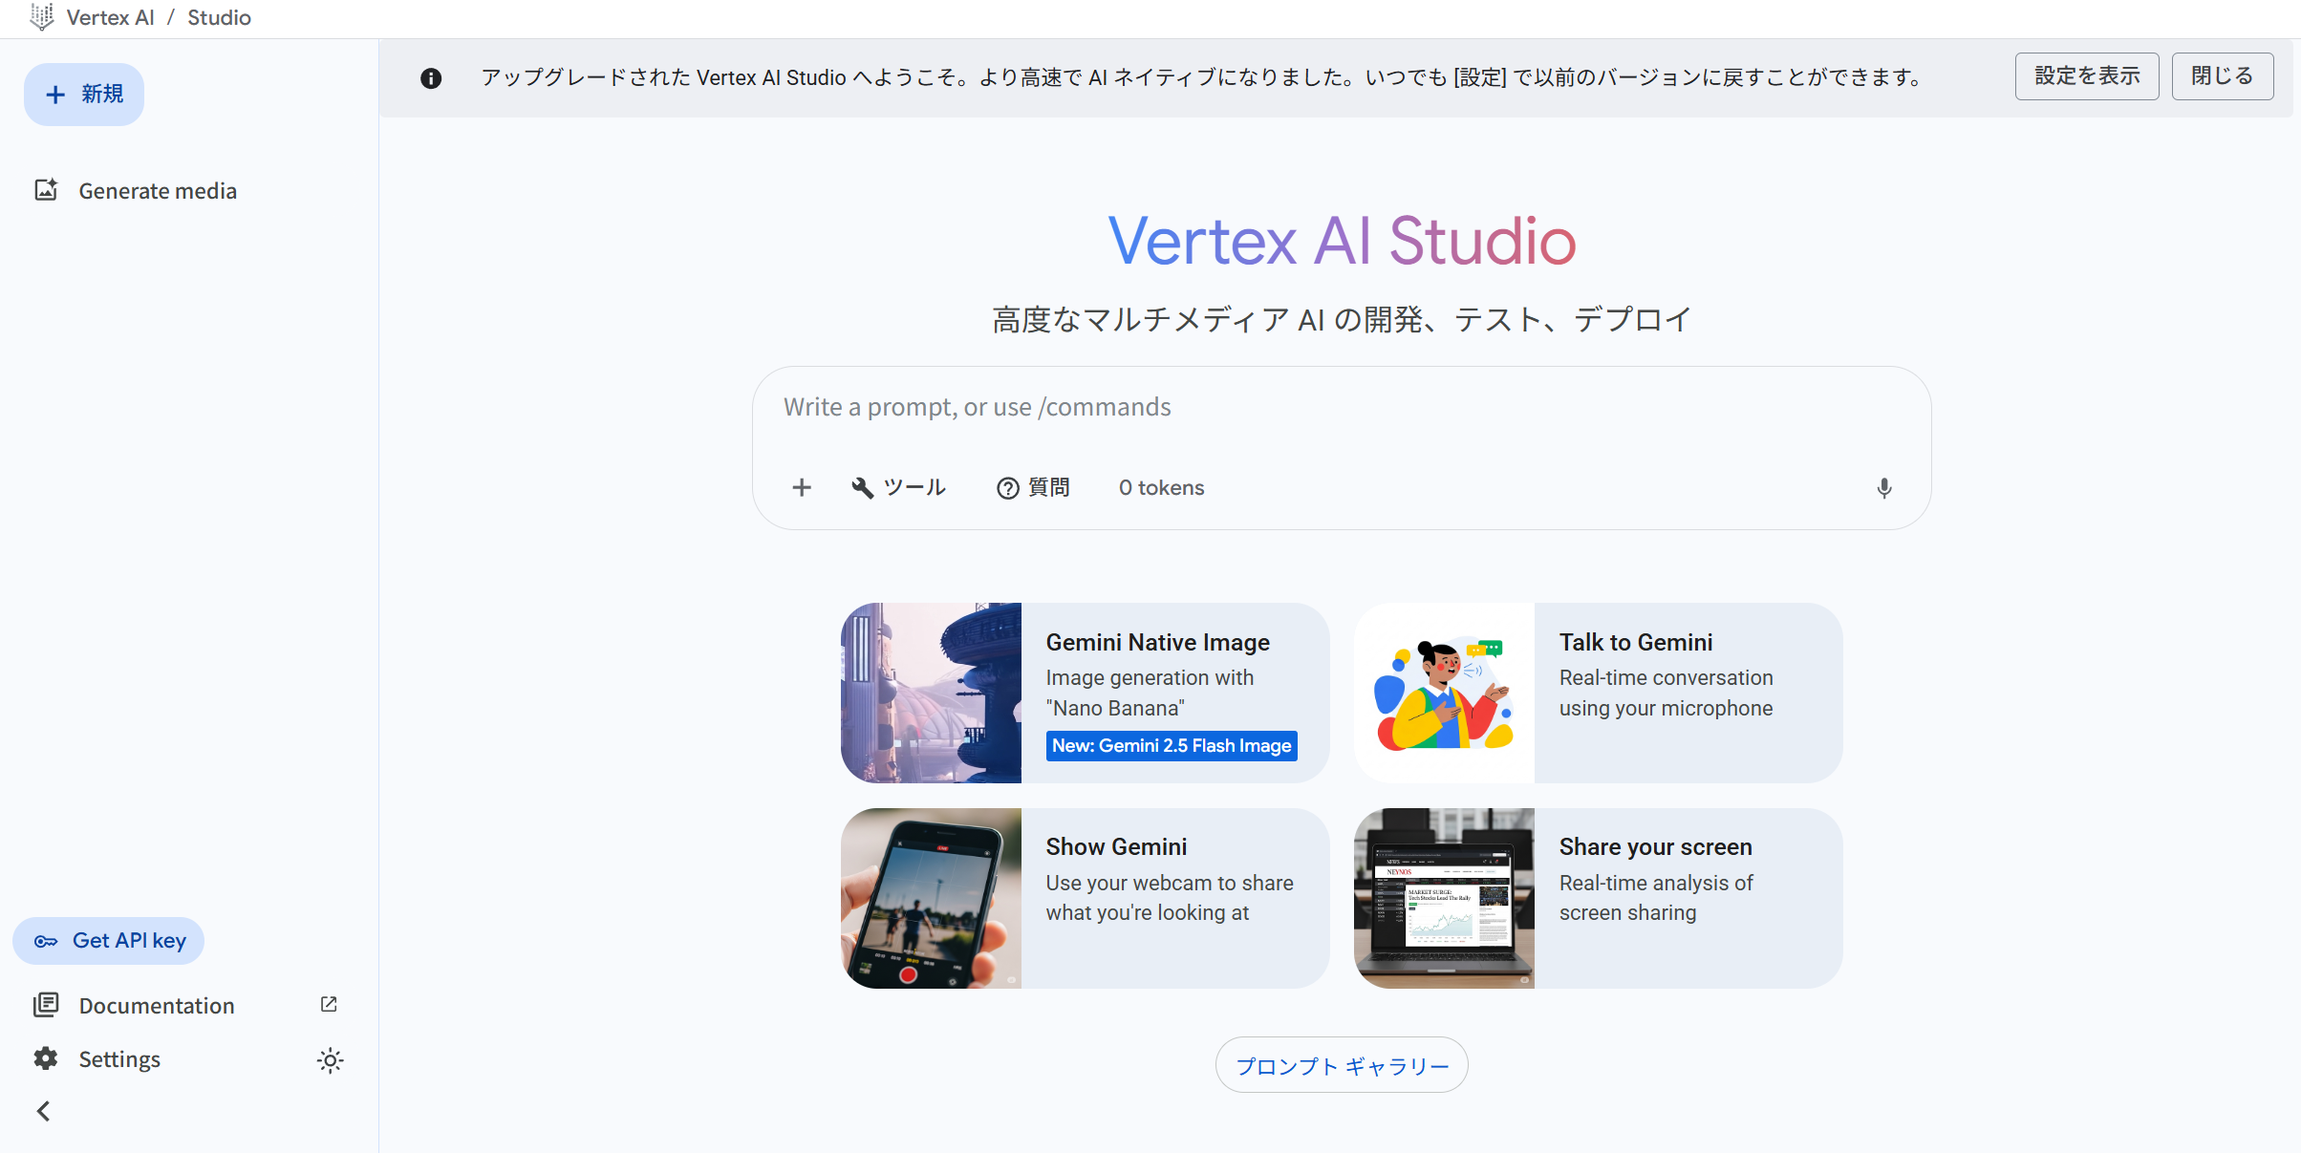Click the Get API key button
Viewport: 2301px width, 1153px height.
[x=109, y=941]
